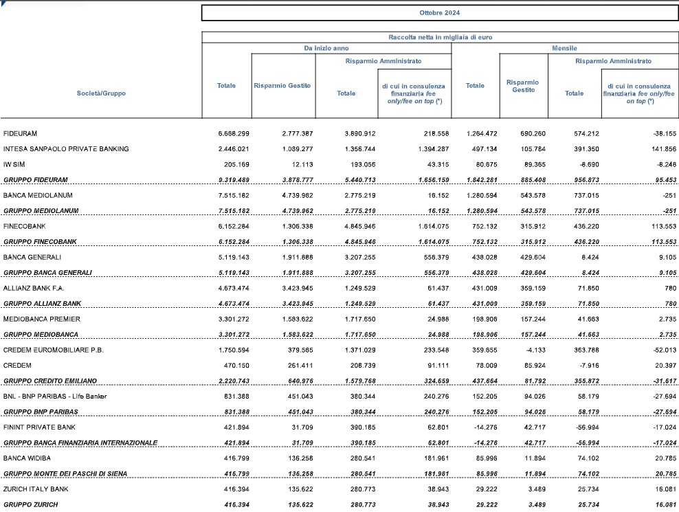Click Finecobank value 113.553

coord(664,227)
